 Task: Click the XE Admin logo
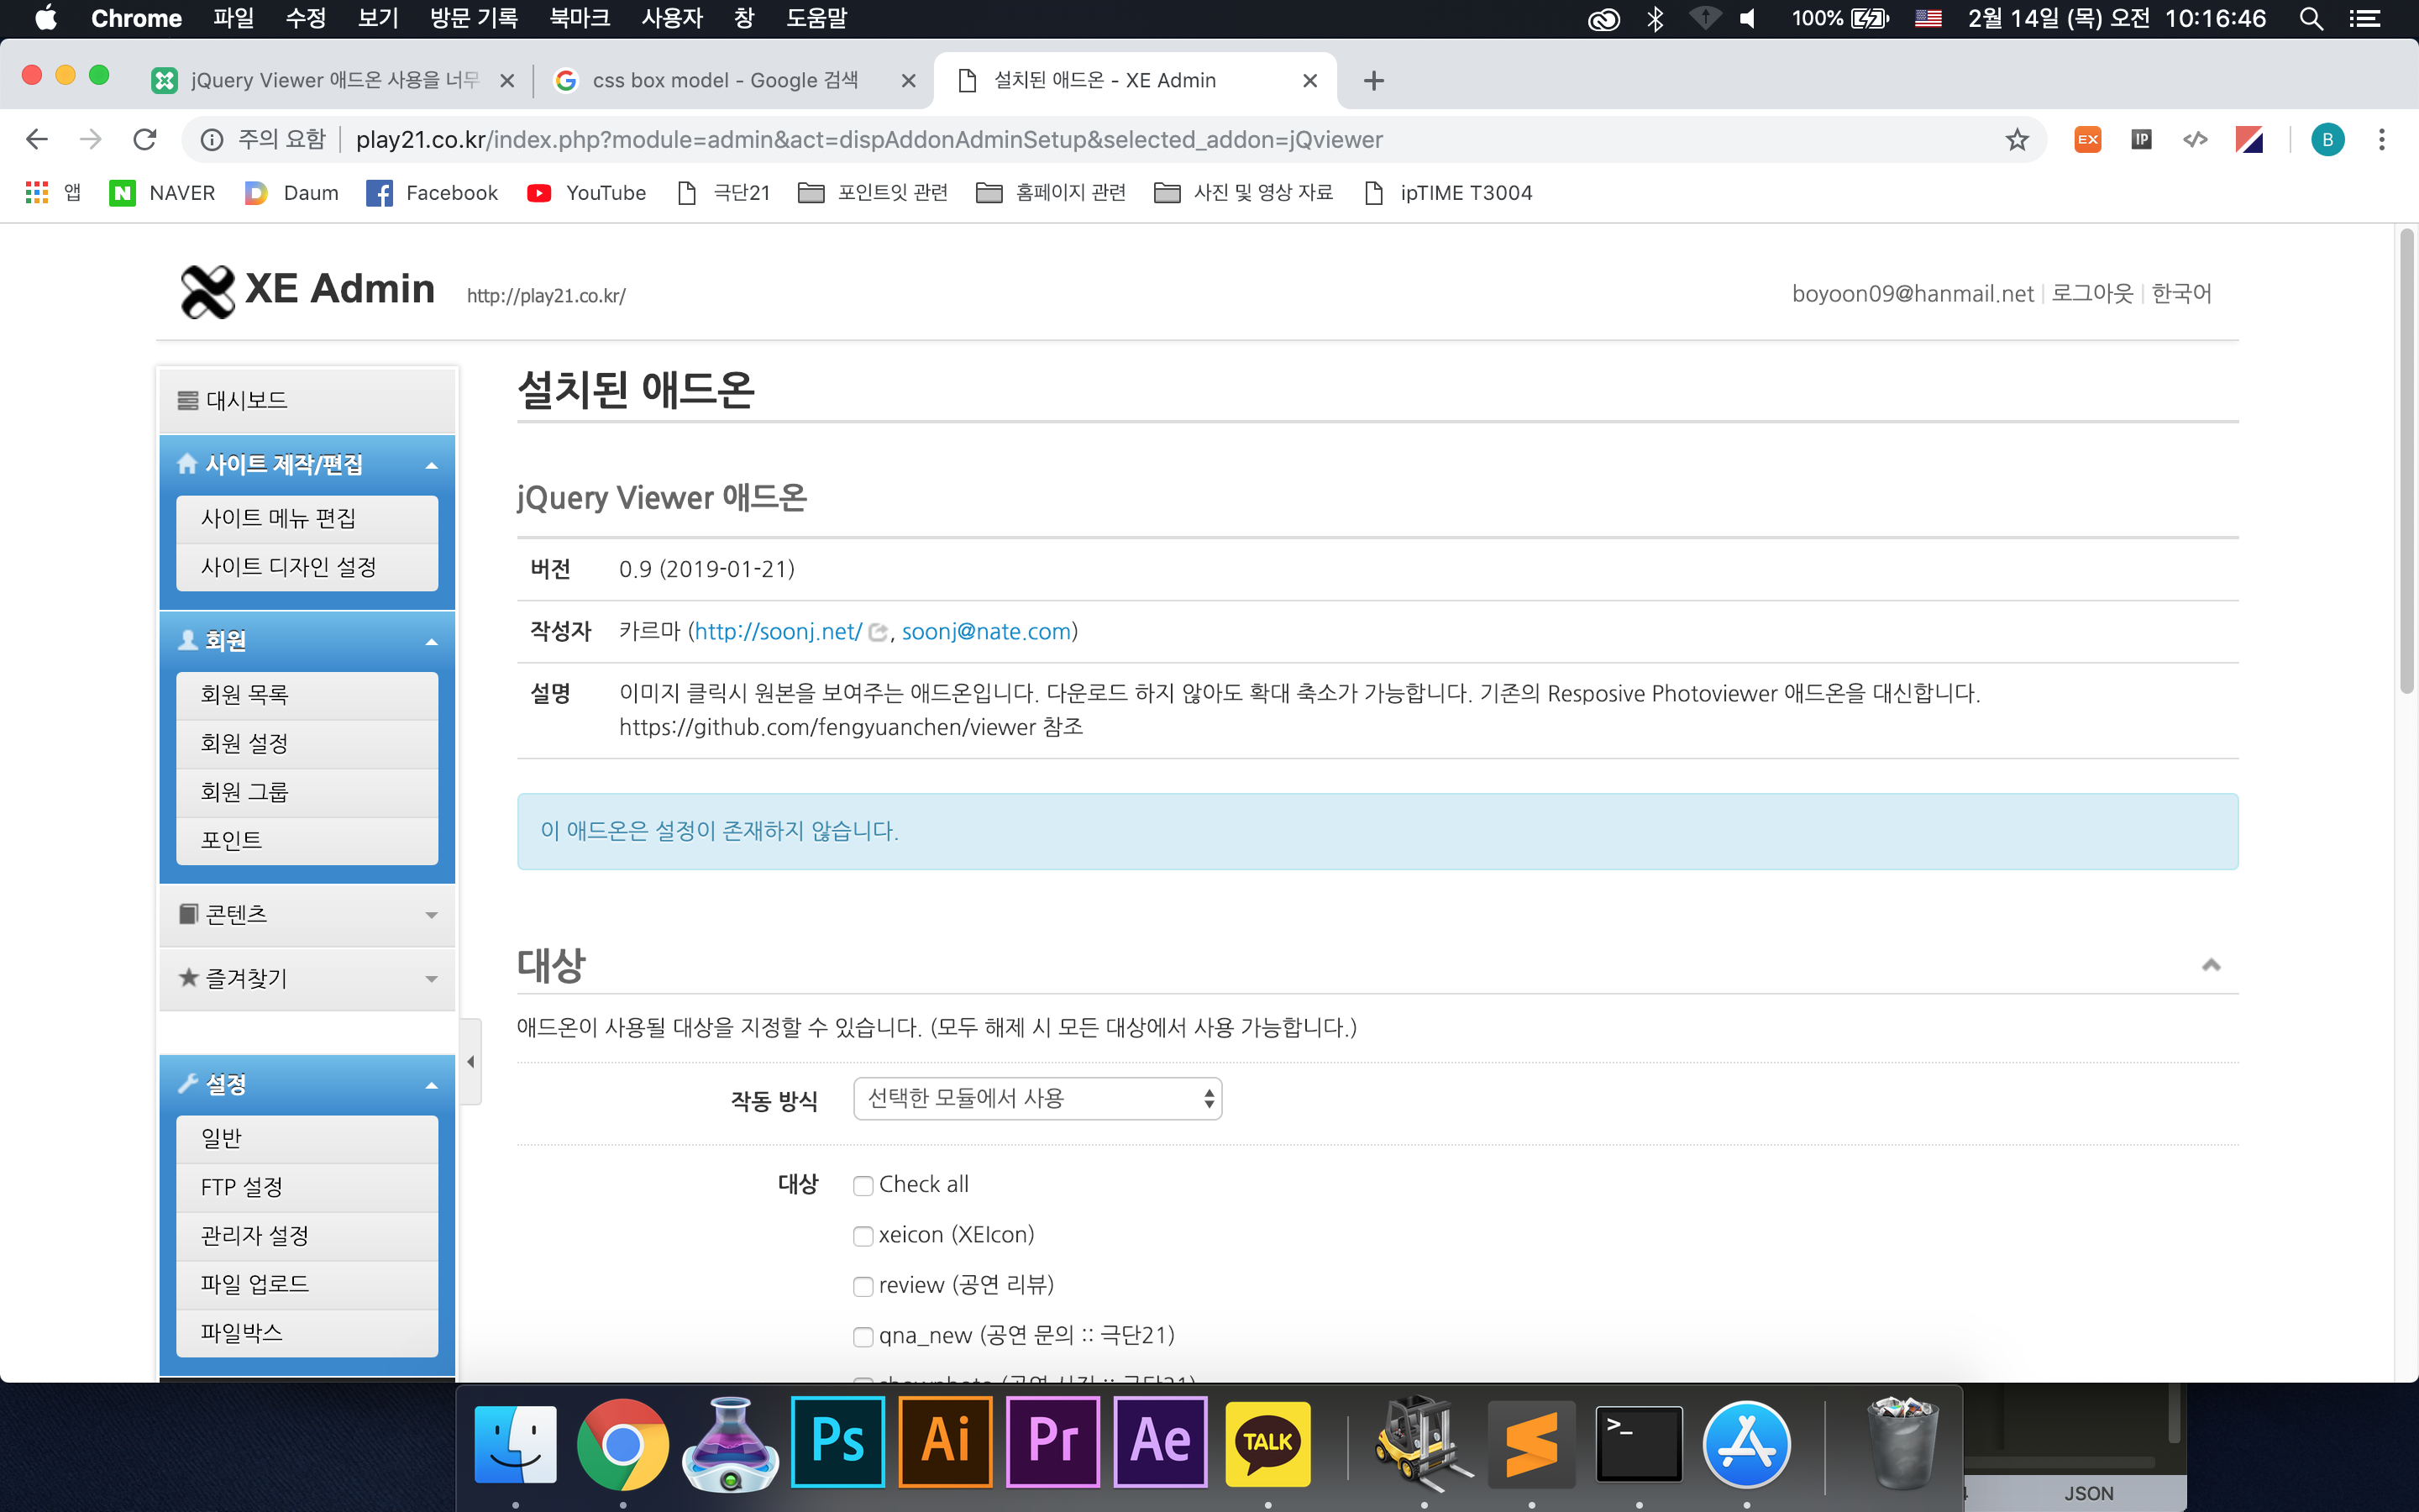click(x=308, y=290)
